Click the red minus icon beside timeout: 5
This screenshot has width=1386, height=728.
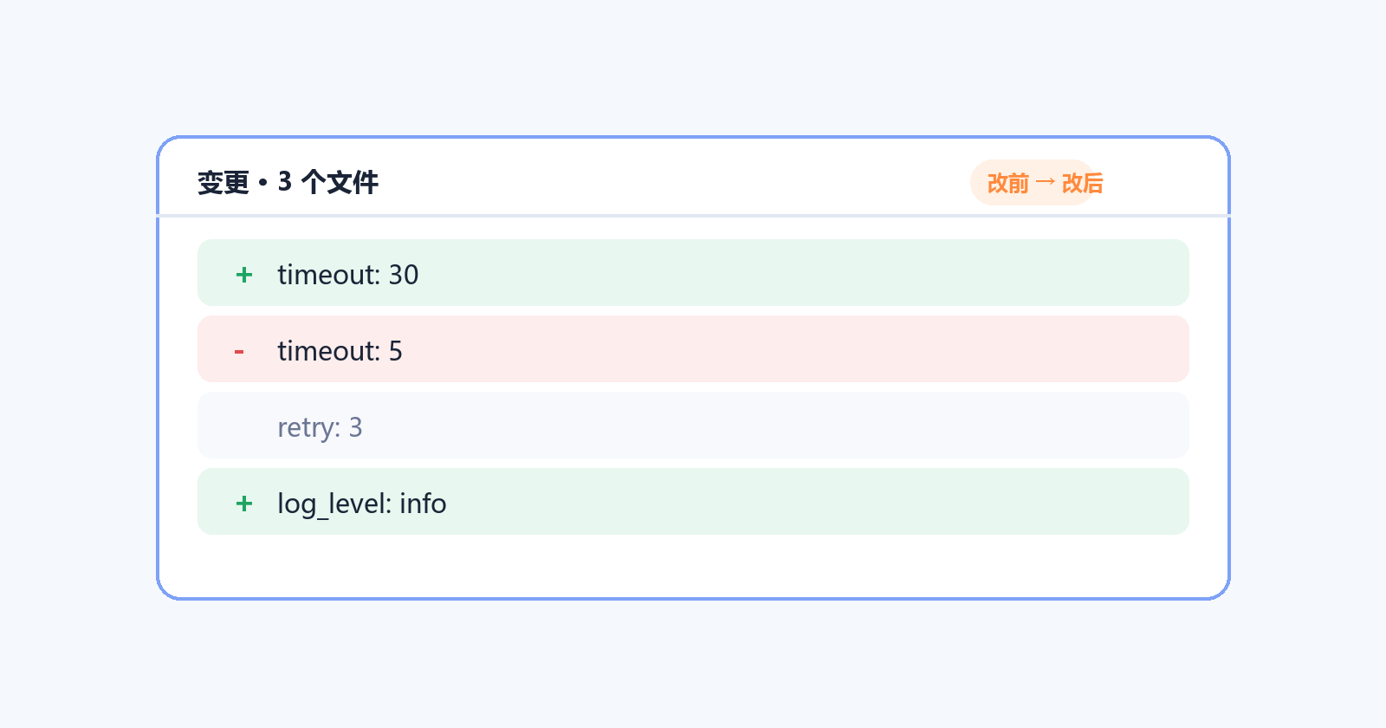tap(239, 352)
